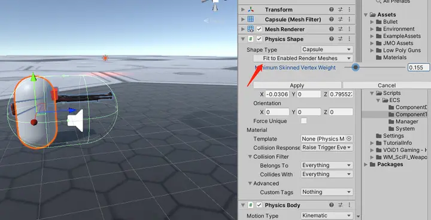
Task: Open Mesh Renderer preset icon
Action: coord(340,29)
